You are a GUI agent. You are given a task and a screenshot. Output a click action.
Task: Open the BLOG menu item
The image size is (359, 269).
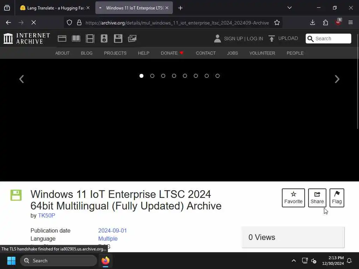click(87, 53)
